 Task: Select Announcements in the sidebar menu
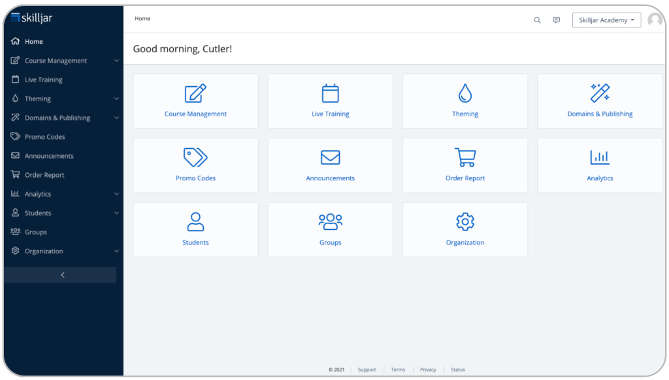pyautogui.click(x=49, y=156)
